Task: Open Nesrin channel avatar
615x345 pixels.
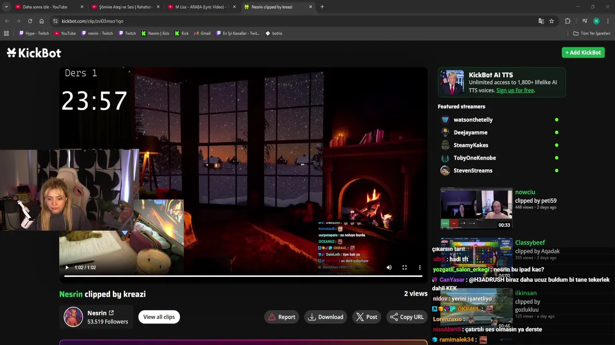Action: coord(74,317)
